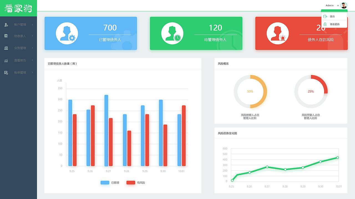
Task: Click the 看家狗 logo
Action: [x=18, y=8]
